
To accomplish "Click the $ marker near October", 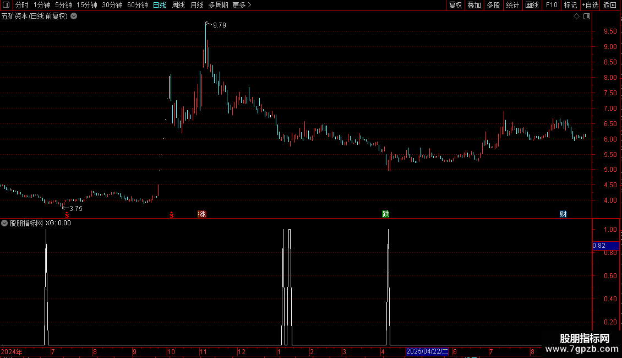I will 172,215.
